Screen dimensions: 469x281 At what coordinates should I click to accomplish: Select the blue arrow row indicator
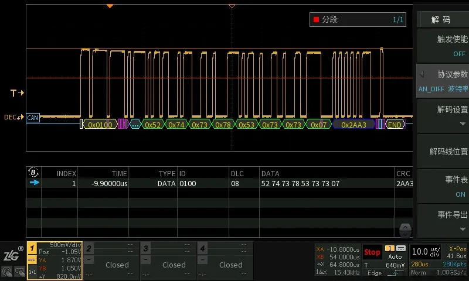[35, 183]
